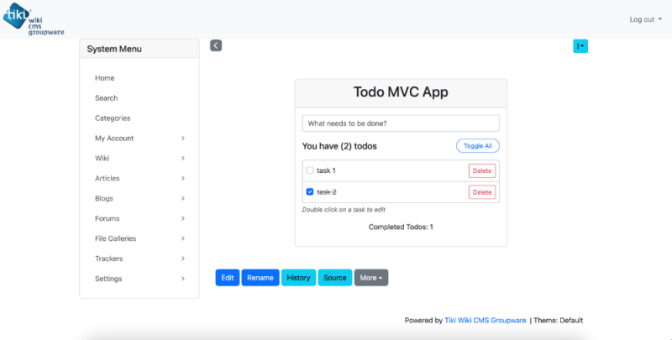This screenshot has height=340, width=672.
Task: Select File Galleries menu item
Action: pyautogui.click(x=116, y=238)
